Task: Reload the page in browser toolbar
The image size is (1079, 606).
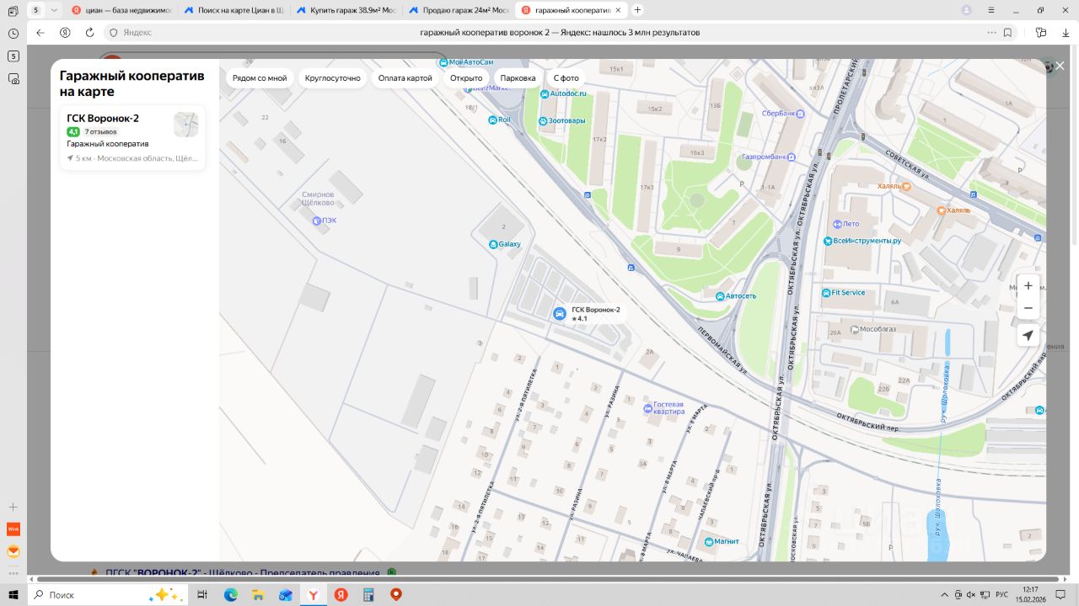Action: (89, 32)
